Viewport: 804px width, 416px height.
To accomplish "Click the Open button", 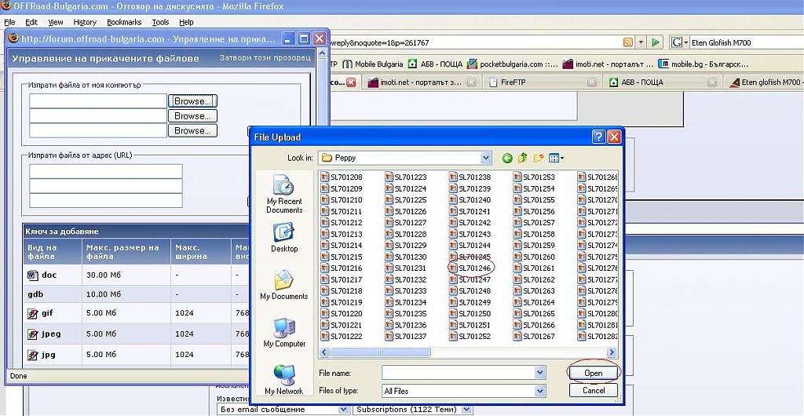I will [x=594, y=373].
